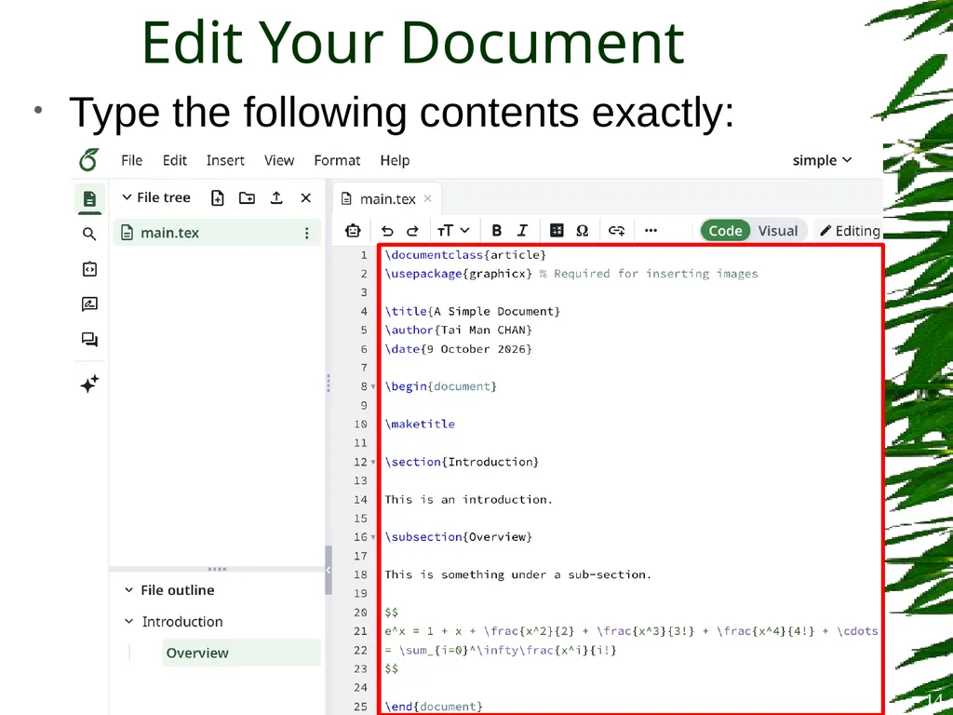Close the file tree panel
This screenshot has width=953, height=715.
coord(305,197)
